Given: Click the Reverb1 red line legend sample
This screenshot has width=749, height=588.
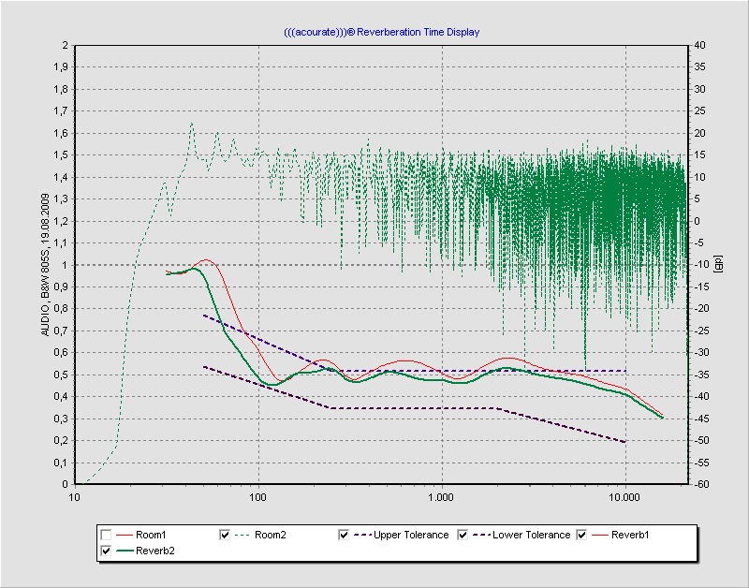Looking at the screenshot, I should point(599,535).
